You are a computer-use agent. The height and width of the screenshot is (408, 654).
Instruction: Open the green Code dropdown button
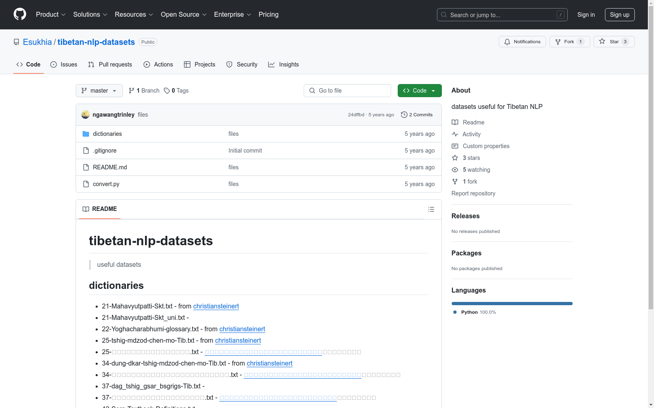point(419,91)
